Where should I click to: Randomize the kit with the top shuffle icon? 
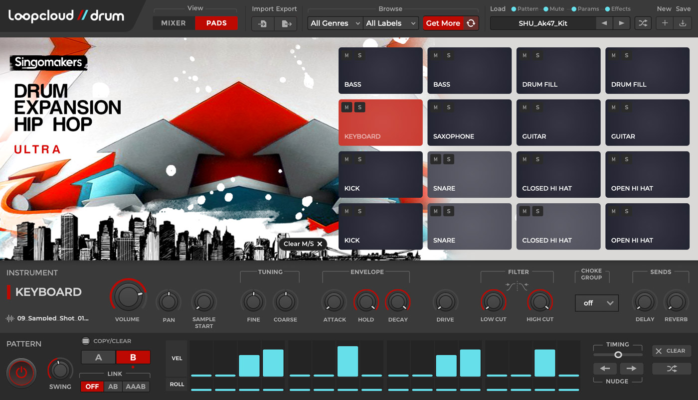click(643, 23)
